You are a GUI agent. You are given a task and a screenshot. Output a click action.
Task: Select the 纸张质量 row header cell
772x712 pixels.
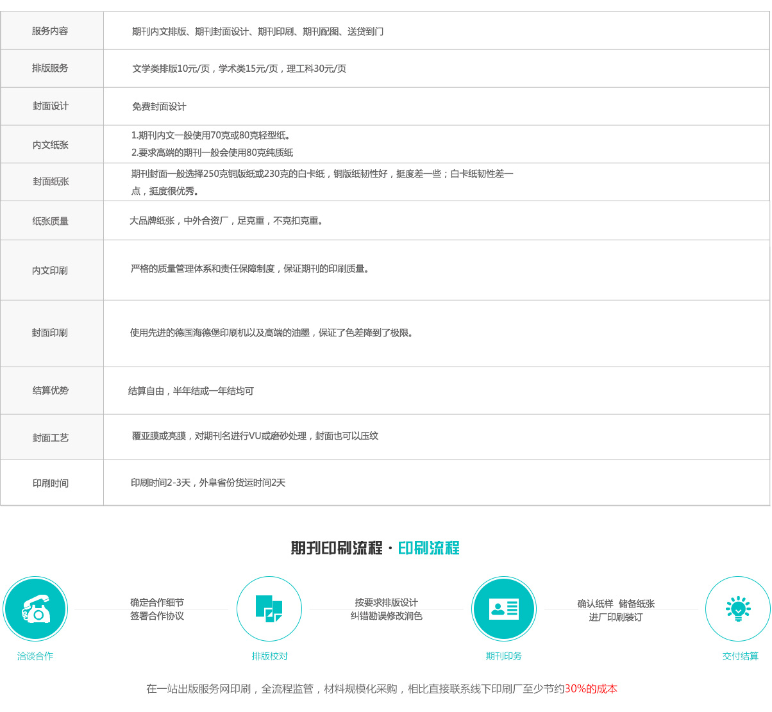click(x=51, y=221)
